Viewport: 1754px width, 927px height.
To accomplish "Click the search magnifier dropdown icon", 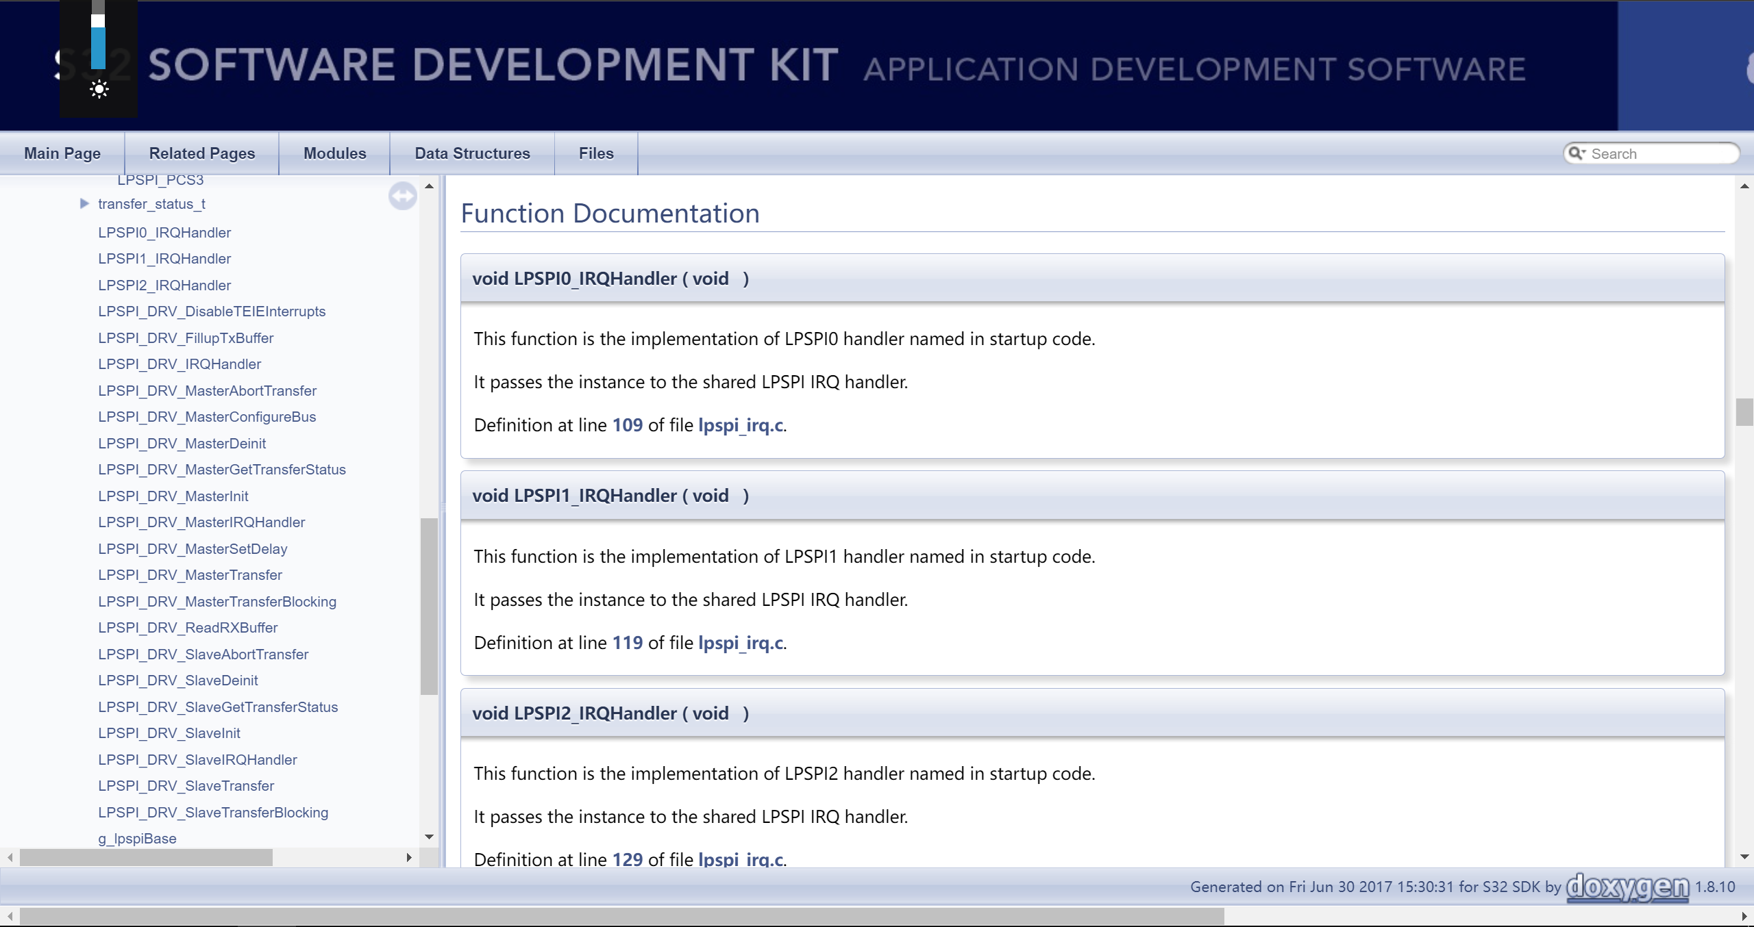I will click(x=1577, y=153).
